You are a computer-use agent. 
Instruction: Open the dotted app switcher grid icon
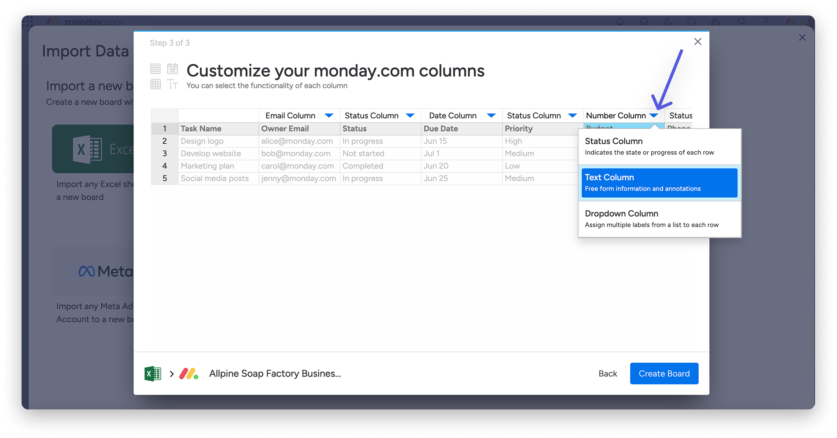pos(28,22)
